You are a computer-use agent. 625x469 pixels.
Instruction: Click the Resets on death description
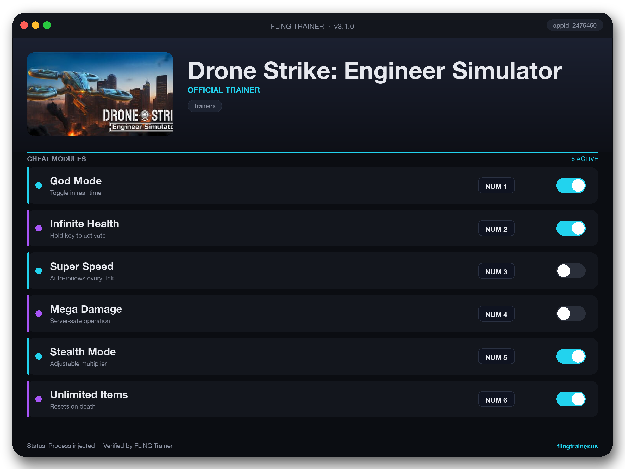pos(73,406)
